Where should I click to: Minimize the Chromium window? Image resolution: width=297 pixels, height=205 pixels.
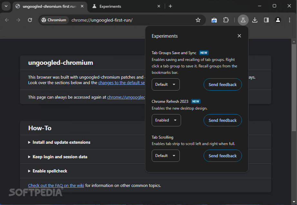click(x=260, y=6)
